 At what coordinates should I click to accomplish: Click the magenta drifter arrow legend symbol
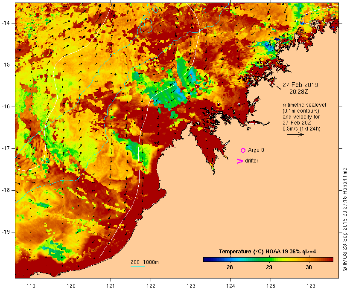(240, 161)
